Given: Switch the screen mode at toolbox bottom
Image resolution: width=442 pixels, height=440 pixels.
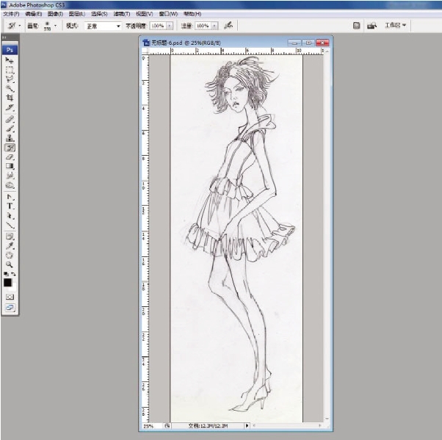Looking at the screenshot, I should tap(10, 309).
